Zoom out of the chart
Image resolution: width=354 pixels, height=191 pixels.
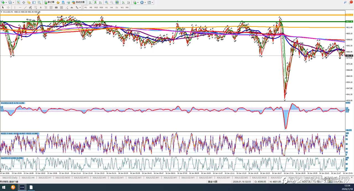coord(112,2)
